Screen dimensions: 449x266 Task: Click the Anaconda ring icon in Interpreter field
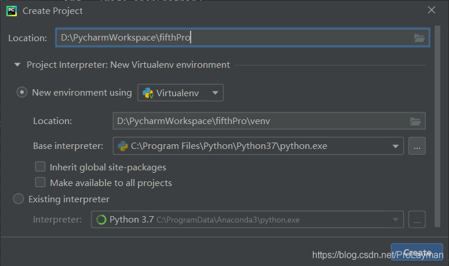pyautogui.click(x=101, y=220)
